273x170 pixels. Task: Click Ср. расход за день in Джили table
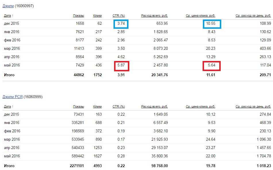253,16
